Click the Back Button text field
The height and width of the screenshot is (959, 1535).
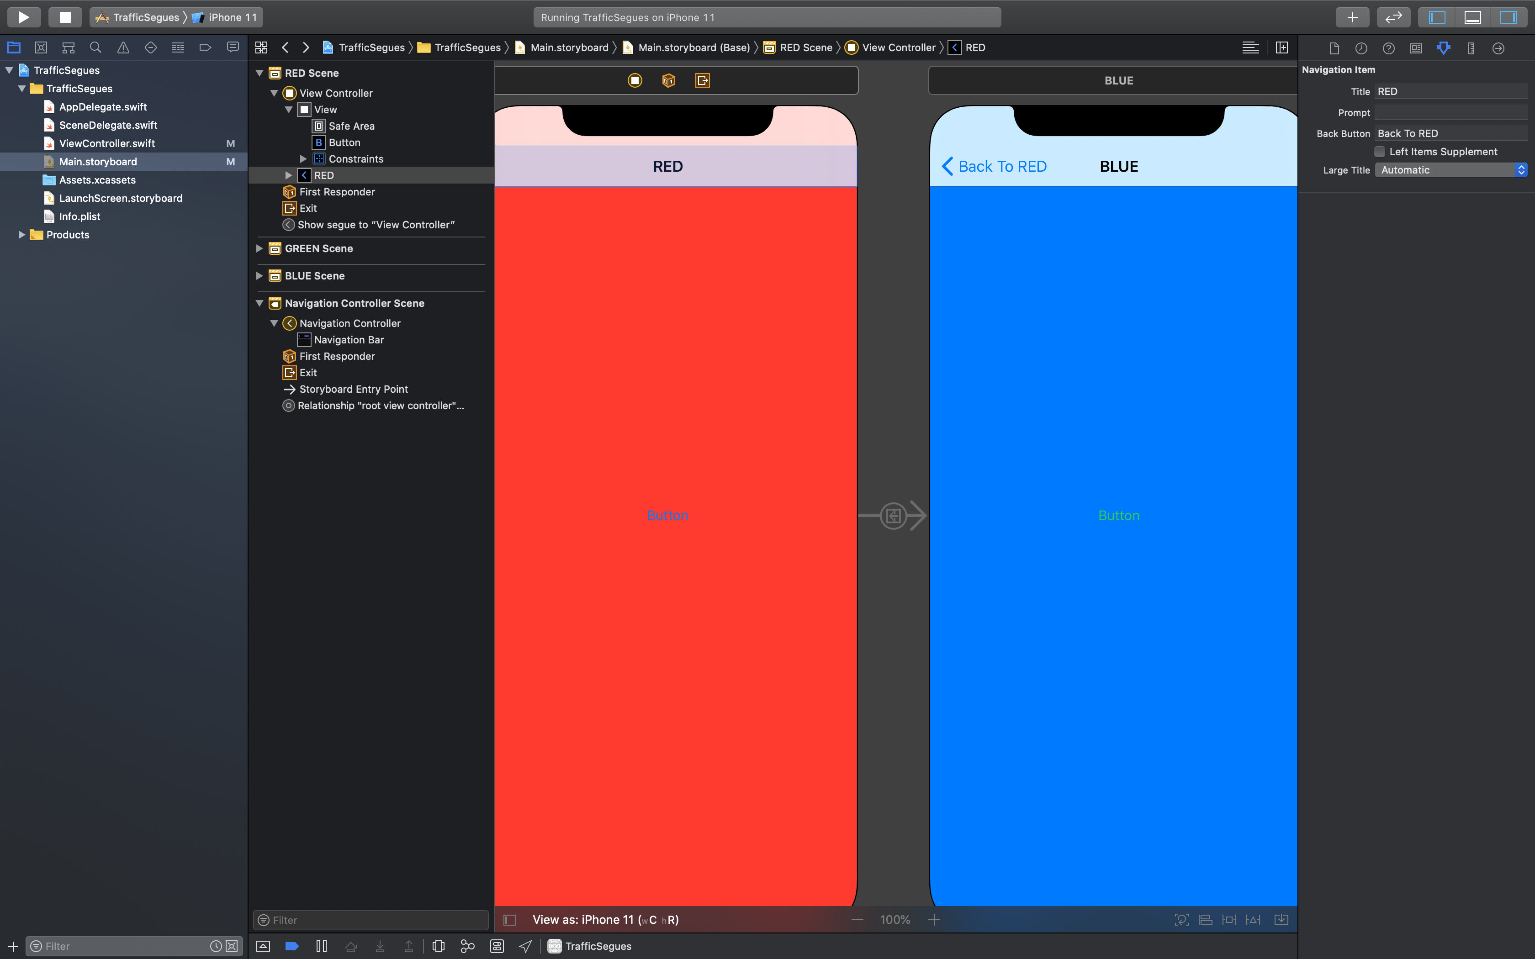click(x=1450, y=133)
